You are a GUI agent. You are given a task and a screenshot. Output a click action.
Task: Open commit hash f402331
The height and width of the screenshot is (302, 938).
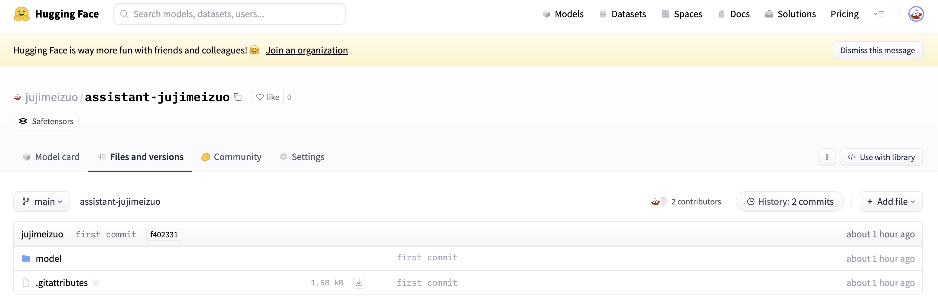click(x=164, y=235)
